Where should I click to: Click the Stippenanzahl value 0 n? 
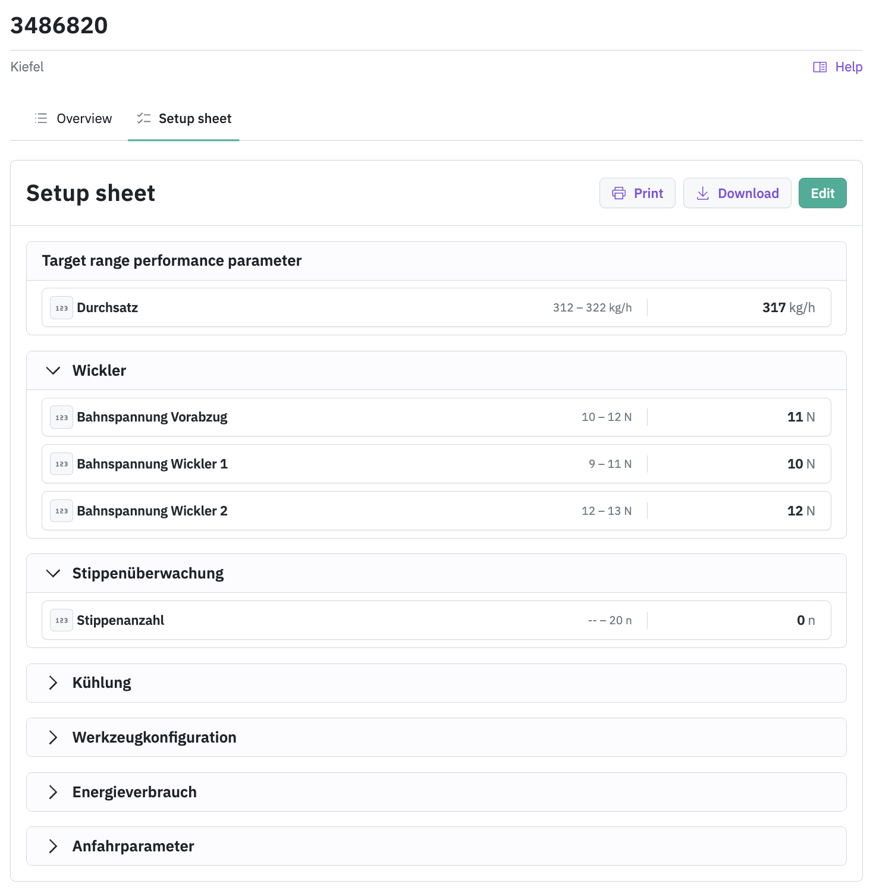point(805,620)
